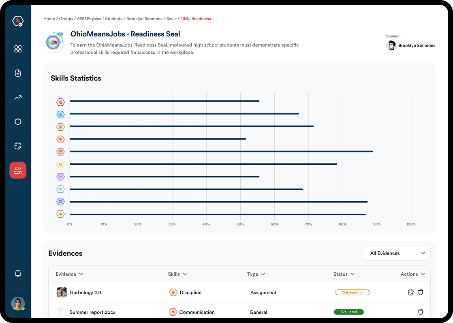The height and width of the screenshot is (323, 453).
Task: Click the evaluate icon for Garbology 2.0
Action: coord(410,292)
